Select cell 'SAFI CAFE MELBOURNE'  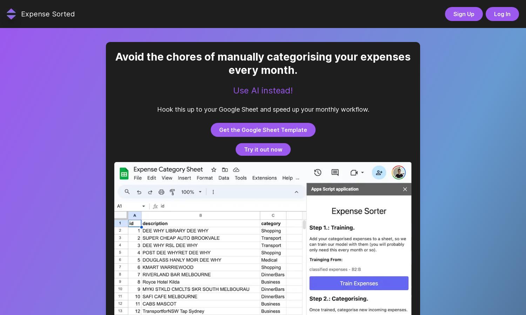pyautogui.click(x=201, y=296)
